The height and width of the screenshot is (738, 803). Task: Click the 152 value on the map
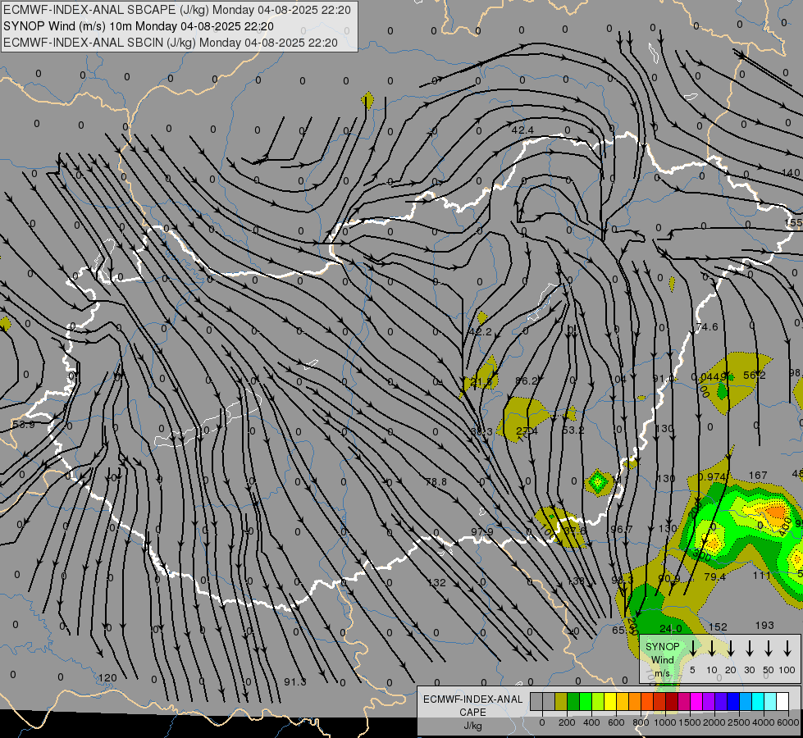tap(718, 626)
